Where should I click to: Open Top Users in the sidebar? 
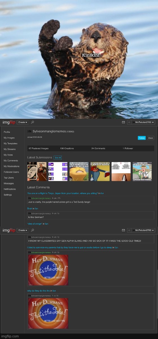click(9, 178)
